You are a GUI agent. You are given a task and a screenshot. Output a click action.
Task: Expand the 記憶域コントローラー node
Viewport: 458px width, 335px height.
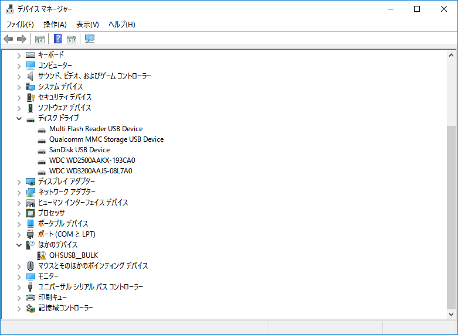[x=19, y=309]
